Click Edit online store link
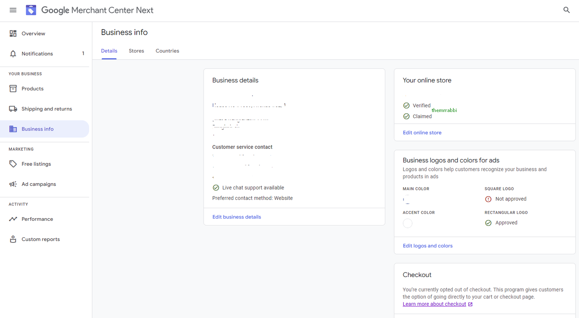Screen dimensions: 579x318 [422, 133]
